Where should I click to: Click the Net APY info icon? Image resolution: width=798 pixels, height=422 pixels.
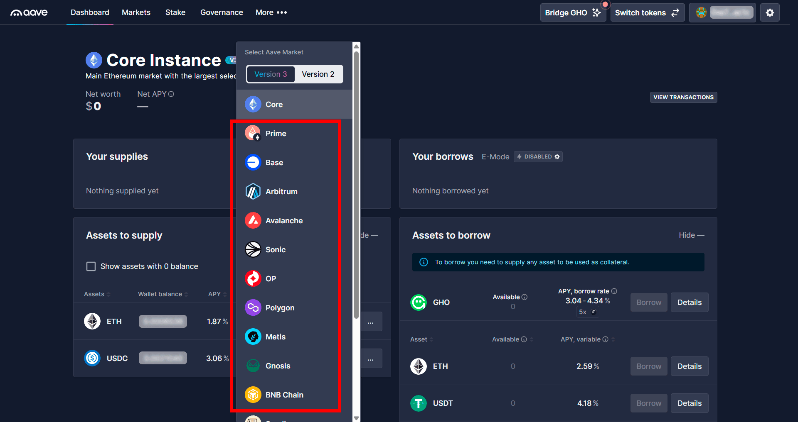171,94
